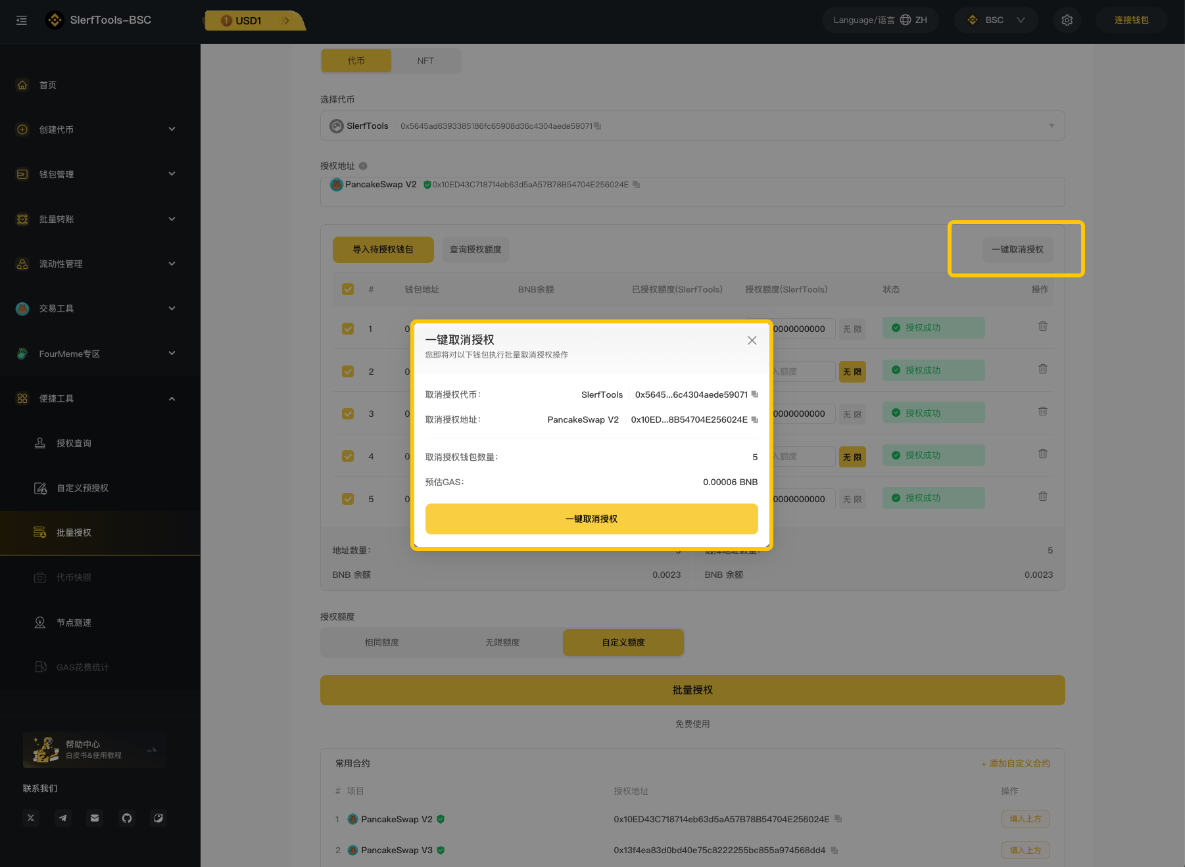Image resolution: width=1185 pixels, height=867 pixels.
Task: Click the settings gear icon in header
Action: tap(1067, 20)
